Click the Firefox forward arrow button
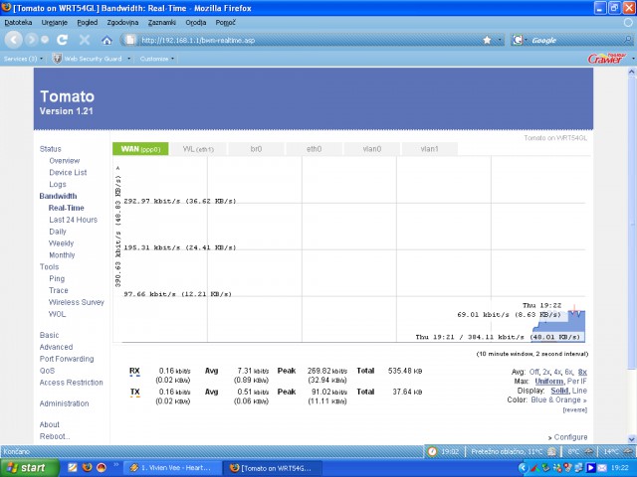The height and width of the screenshot is (477, 637). coord(31,40)
